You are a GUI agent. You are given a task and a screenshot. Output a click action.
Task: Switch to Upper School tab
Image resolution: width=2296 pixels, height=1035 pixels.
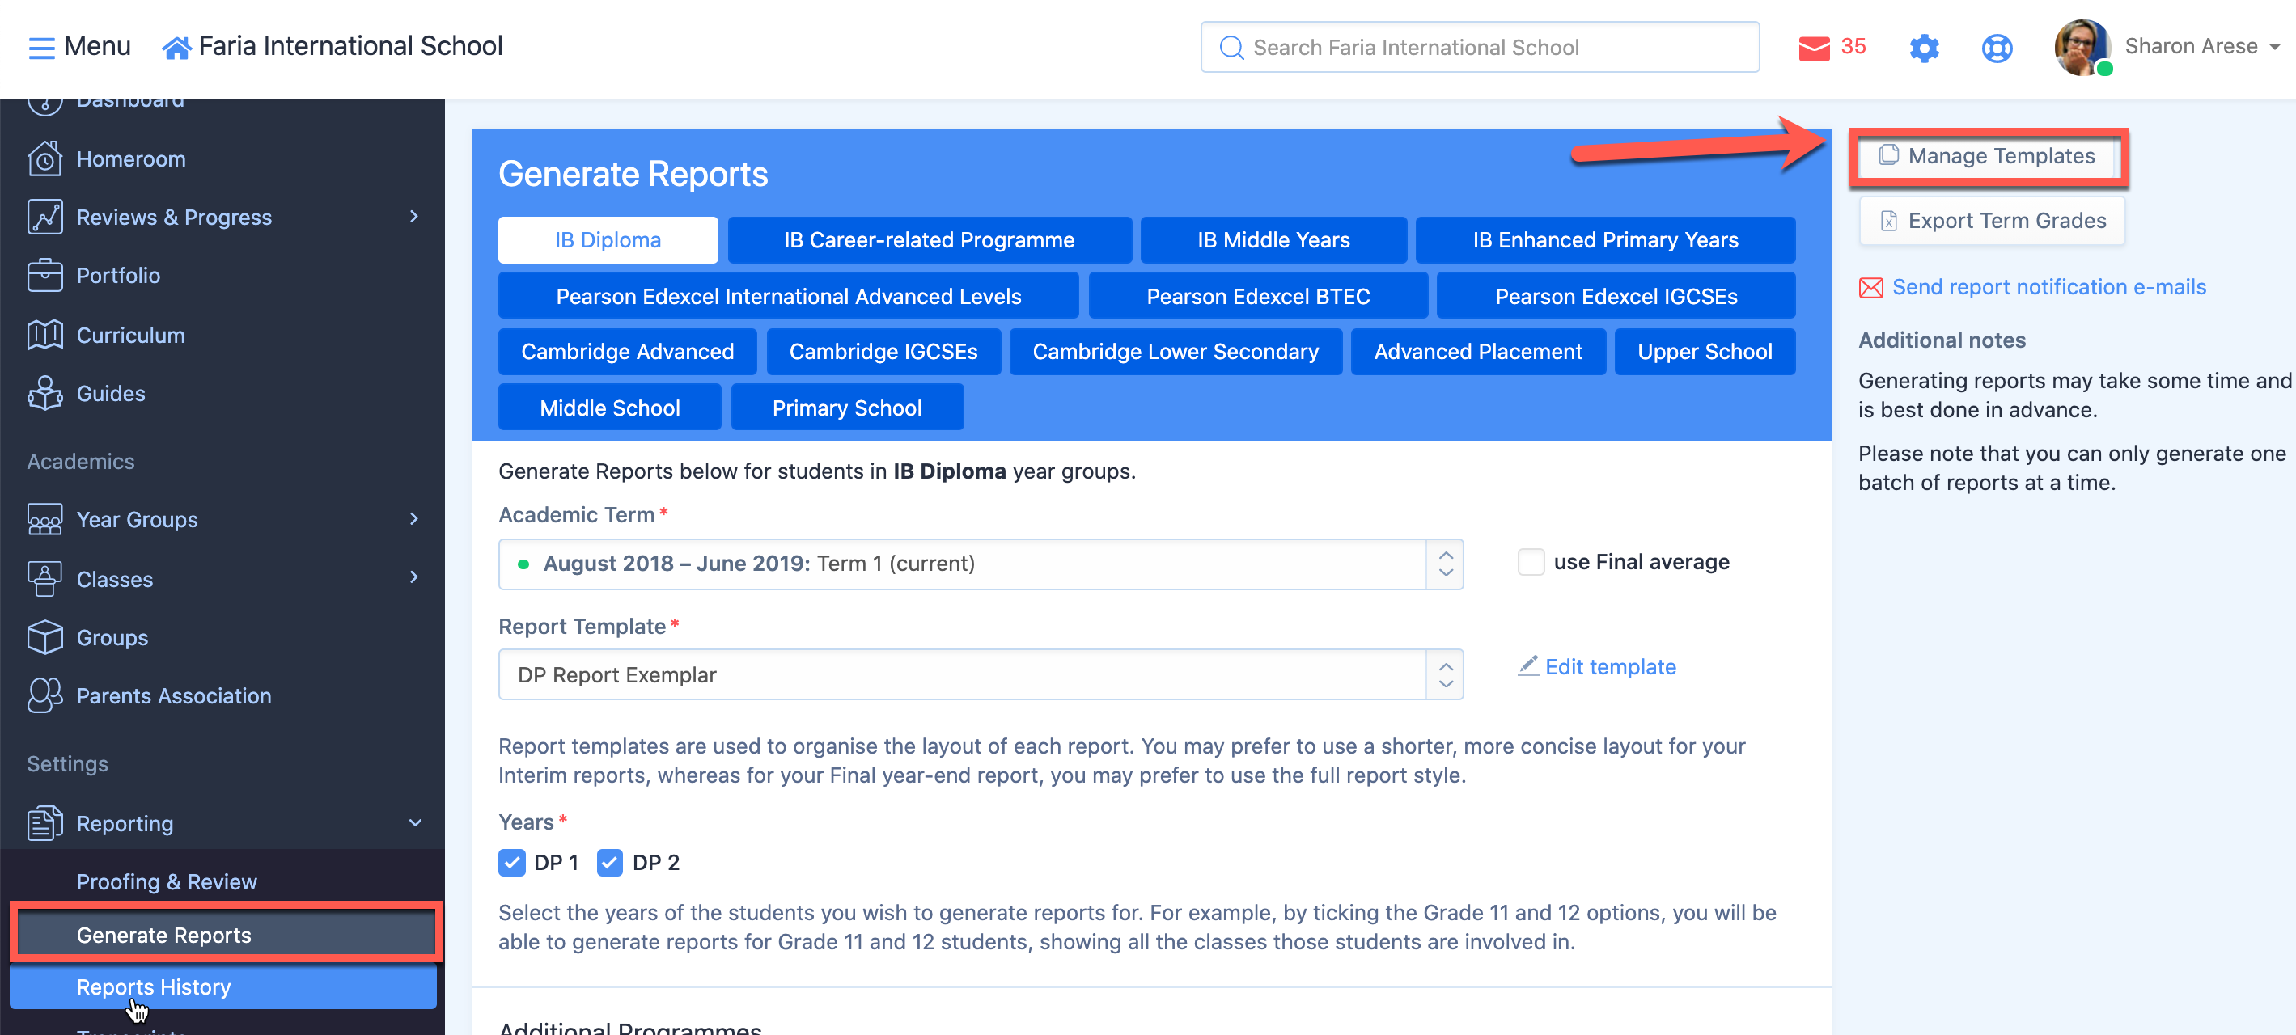[1704, 351]
